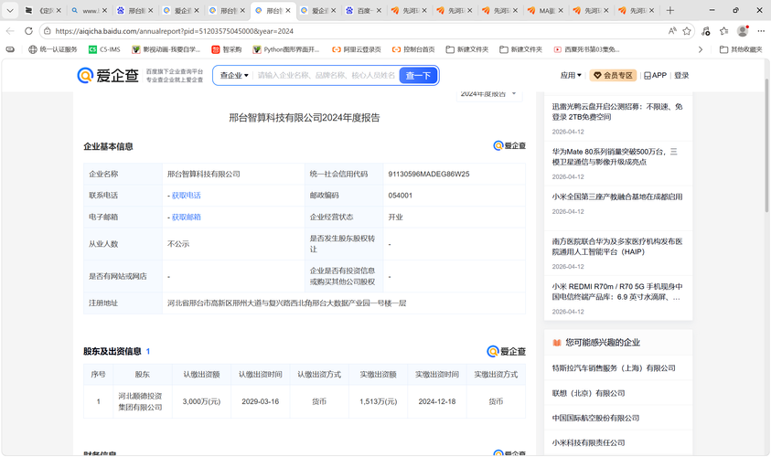This screenshot has width=771, height=457.
Task: Open the APP download icon link
Action: click(x=655, y=76)
